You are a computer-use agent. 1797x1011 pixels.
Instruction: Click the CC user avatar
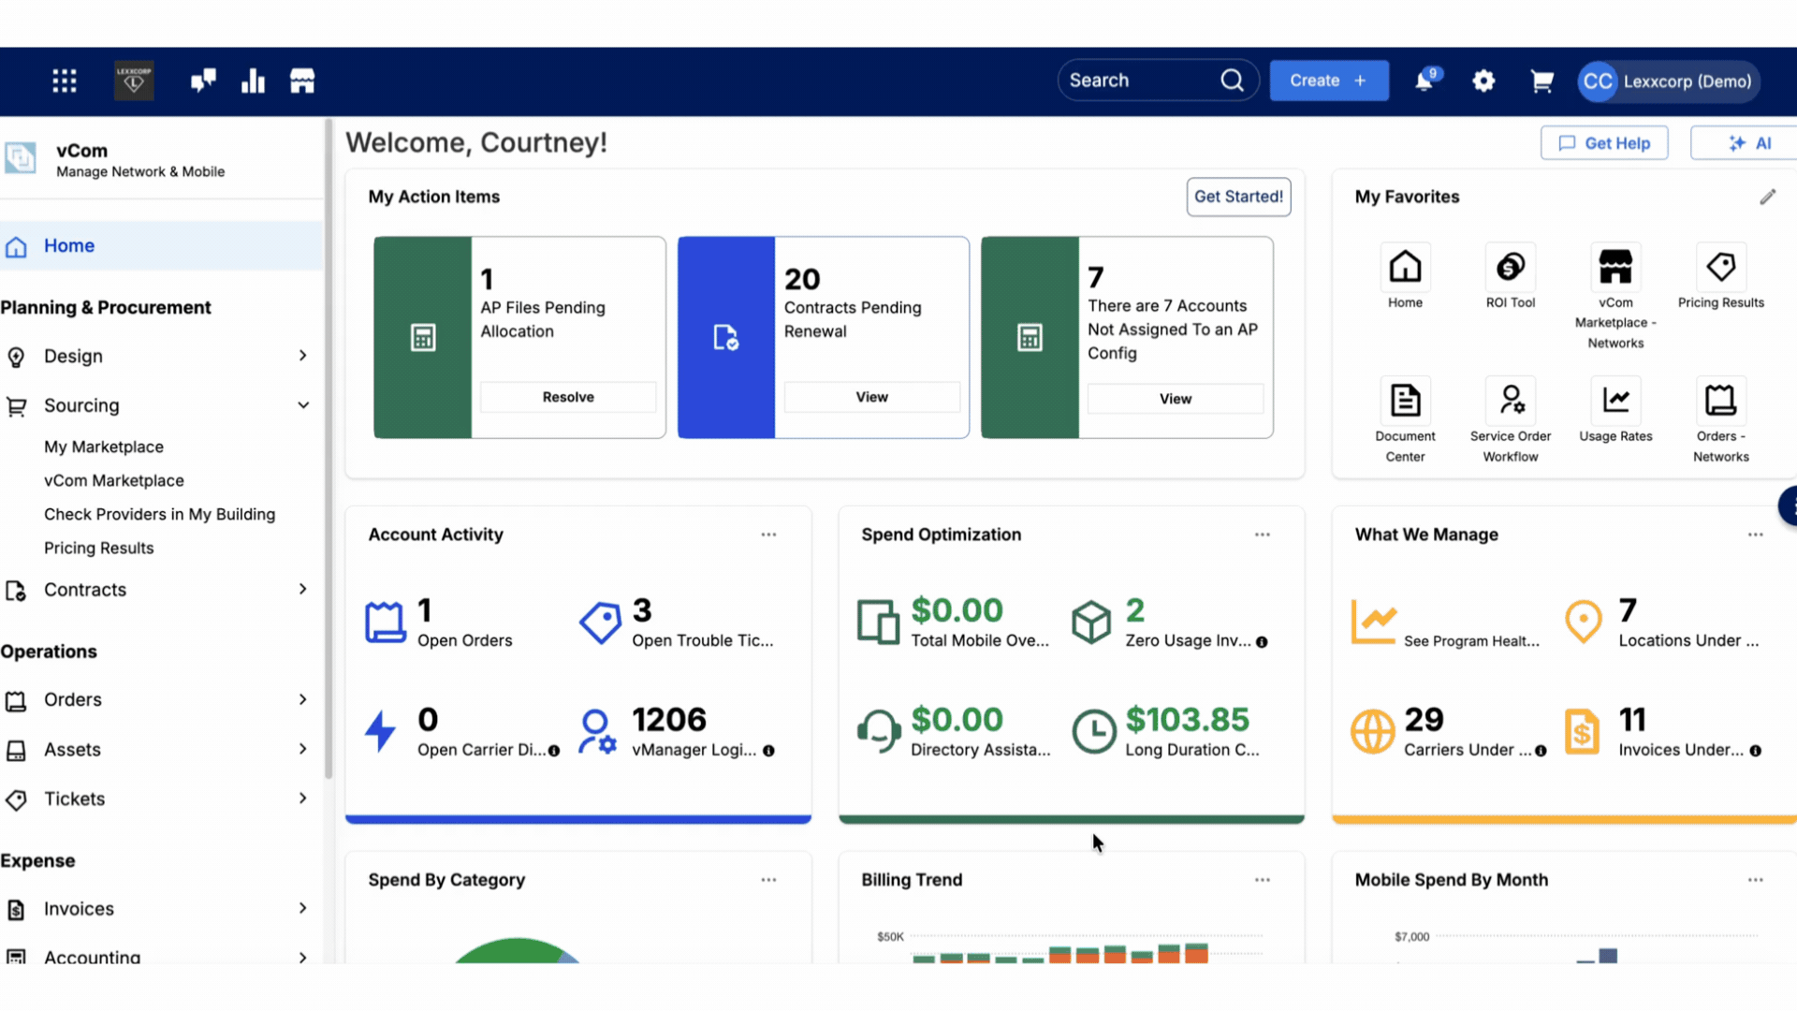tap(1598, 81)
